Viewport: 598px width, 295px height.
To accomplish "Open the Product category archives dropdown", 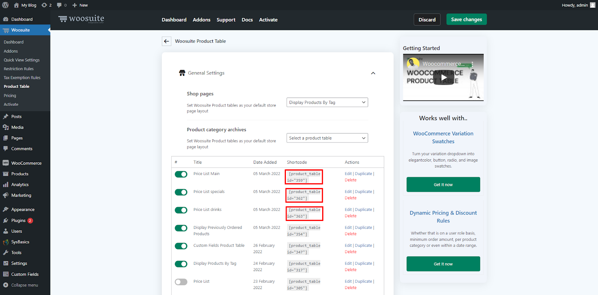I will (327, 138).
